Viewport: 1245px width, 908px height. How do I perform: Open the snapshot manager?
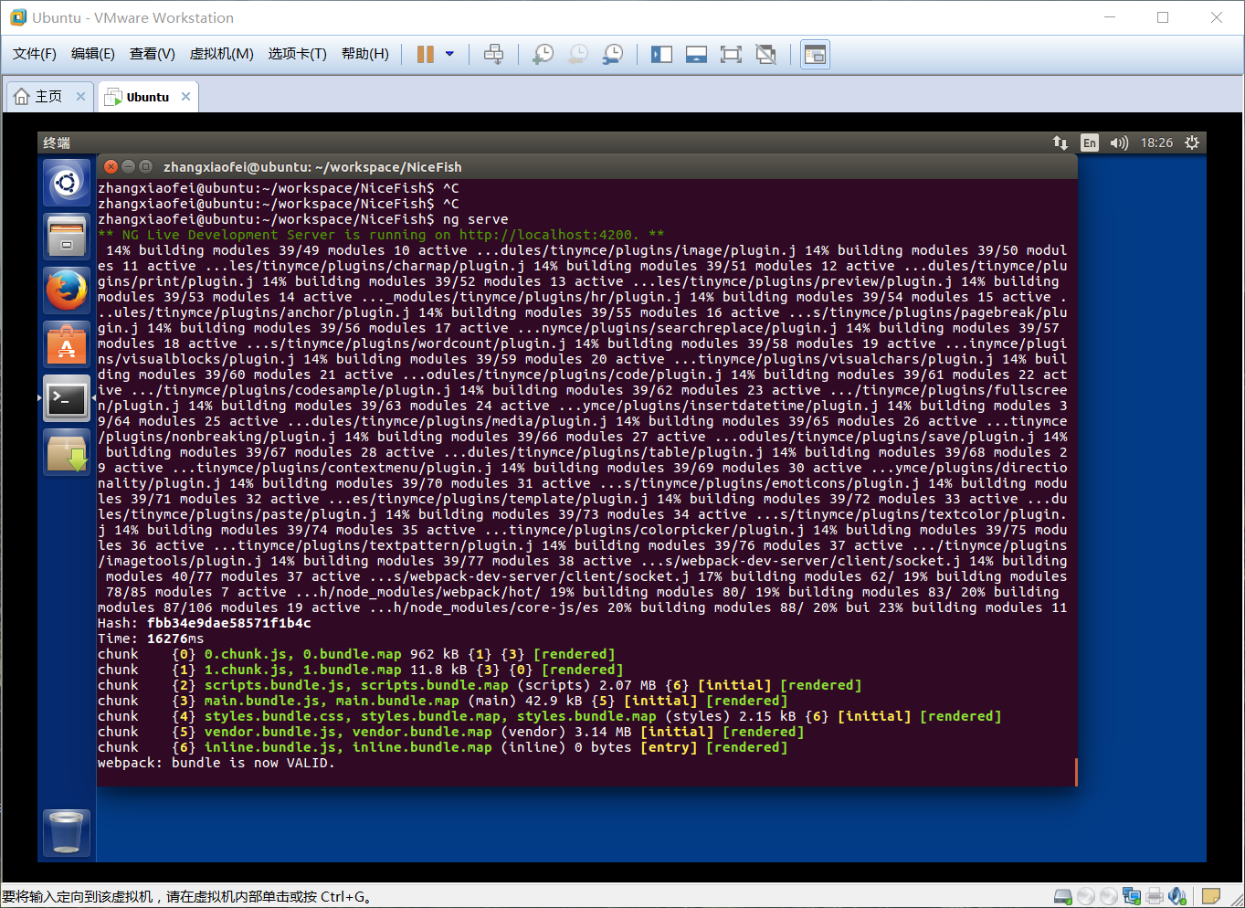point(613,55)
